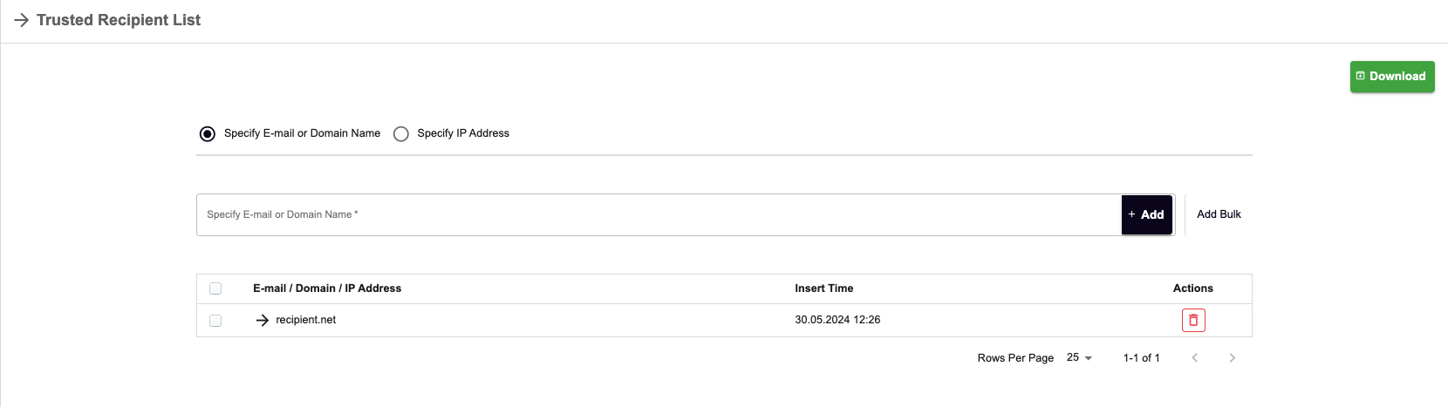Click the black Add button
The height and width of the screenshot is (407, 1448).
pyautogui.click(x=1146, y=214)
